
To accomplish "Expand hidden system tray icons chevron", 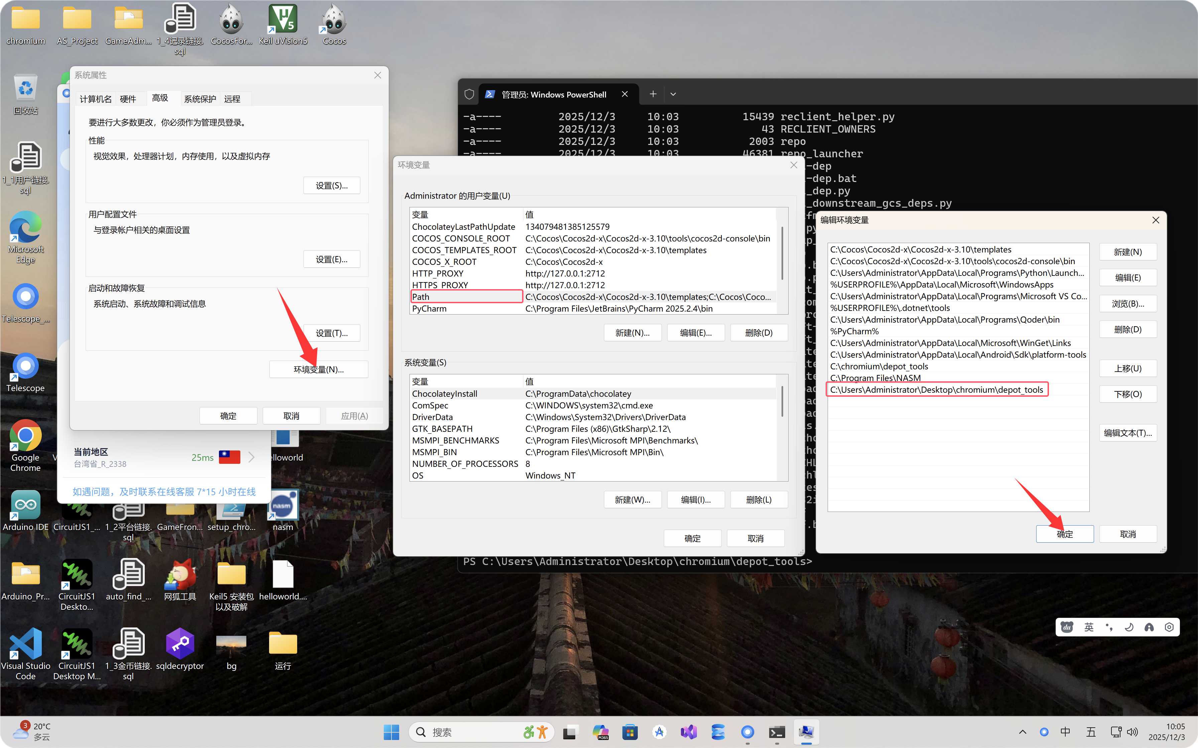I will 1023,732.
